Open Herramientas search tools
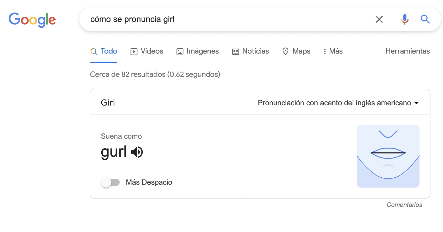443x232 pixels. click(407, 51)
